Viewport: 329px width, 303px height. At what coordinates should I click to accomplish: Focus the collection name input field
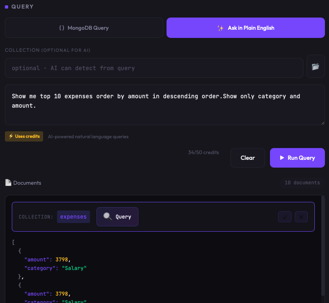(x=154, y=68)
